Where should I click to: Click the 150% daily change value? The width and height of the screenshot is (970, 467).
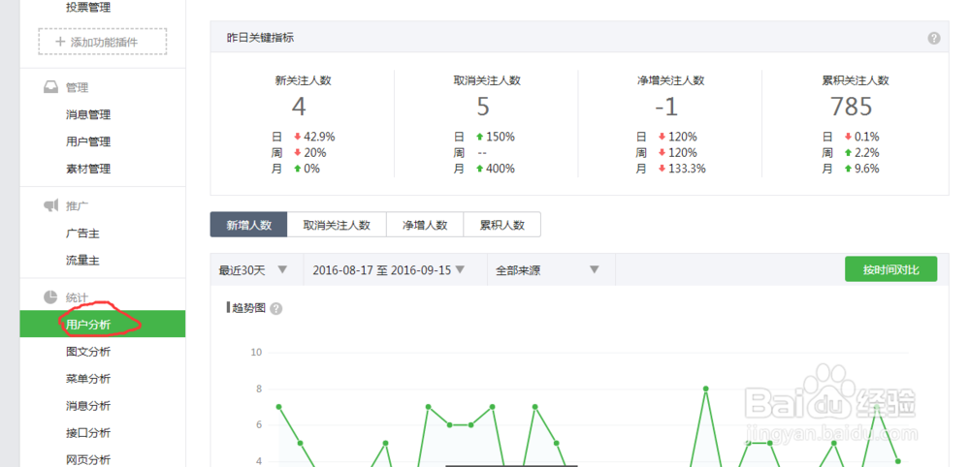(501, 137)
